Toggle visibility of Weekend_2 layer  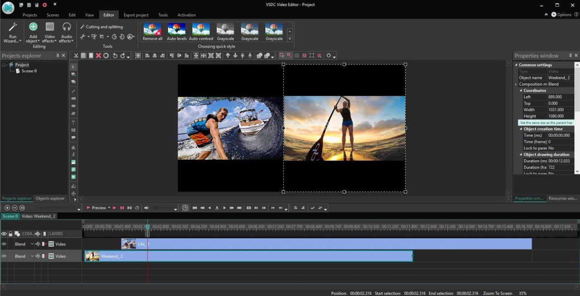4,256
